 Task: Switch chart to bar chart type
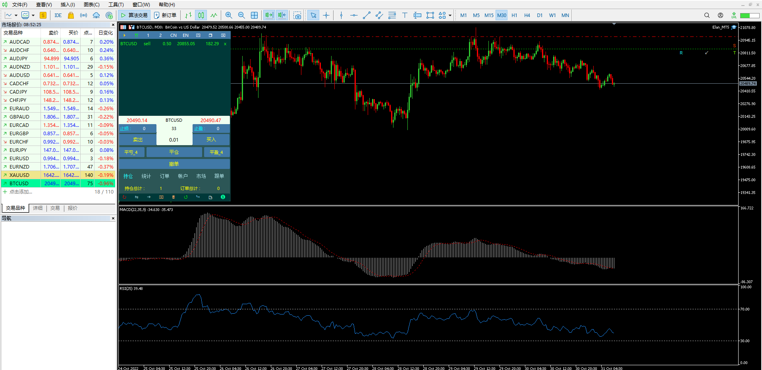click(x=188, y=15)
